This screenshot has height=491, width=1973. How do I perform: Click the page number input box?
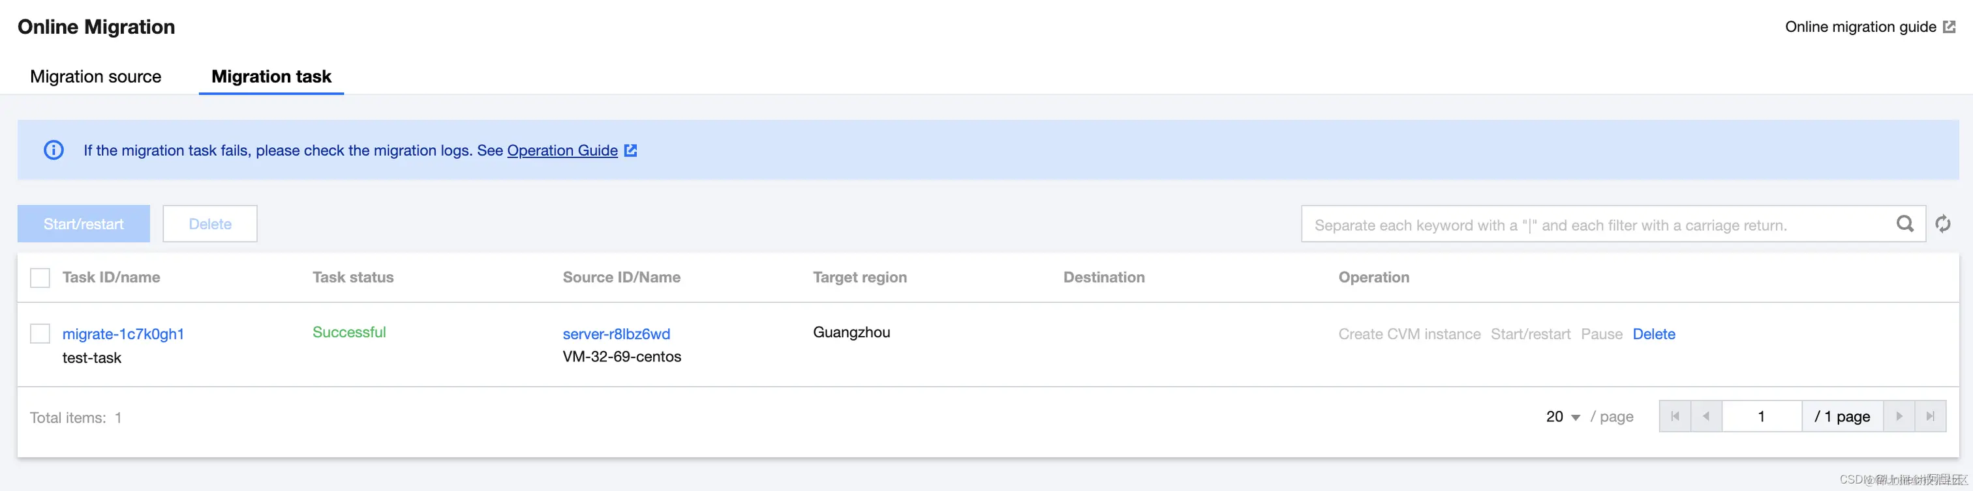pyautogui.click(x=1761, y=416)
